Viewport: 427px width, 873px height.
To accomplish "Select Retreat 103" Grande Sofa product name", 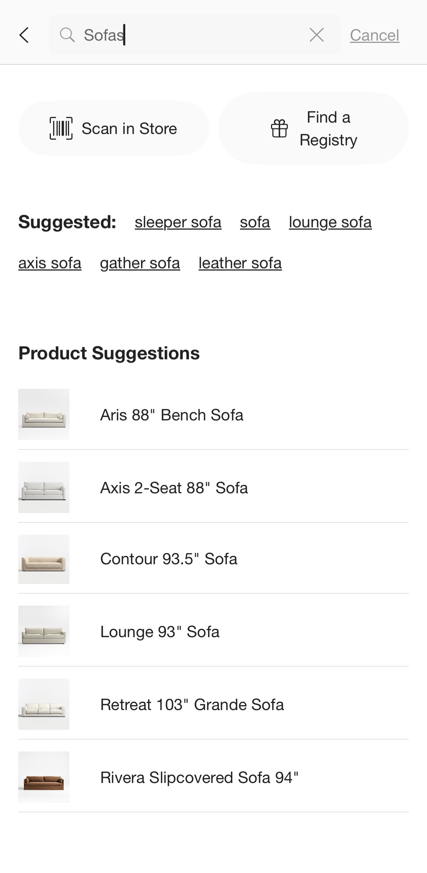I will click(x=192, y=705).
